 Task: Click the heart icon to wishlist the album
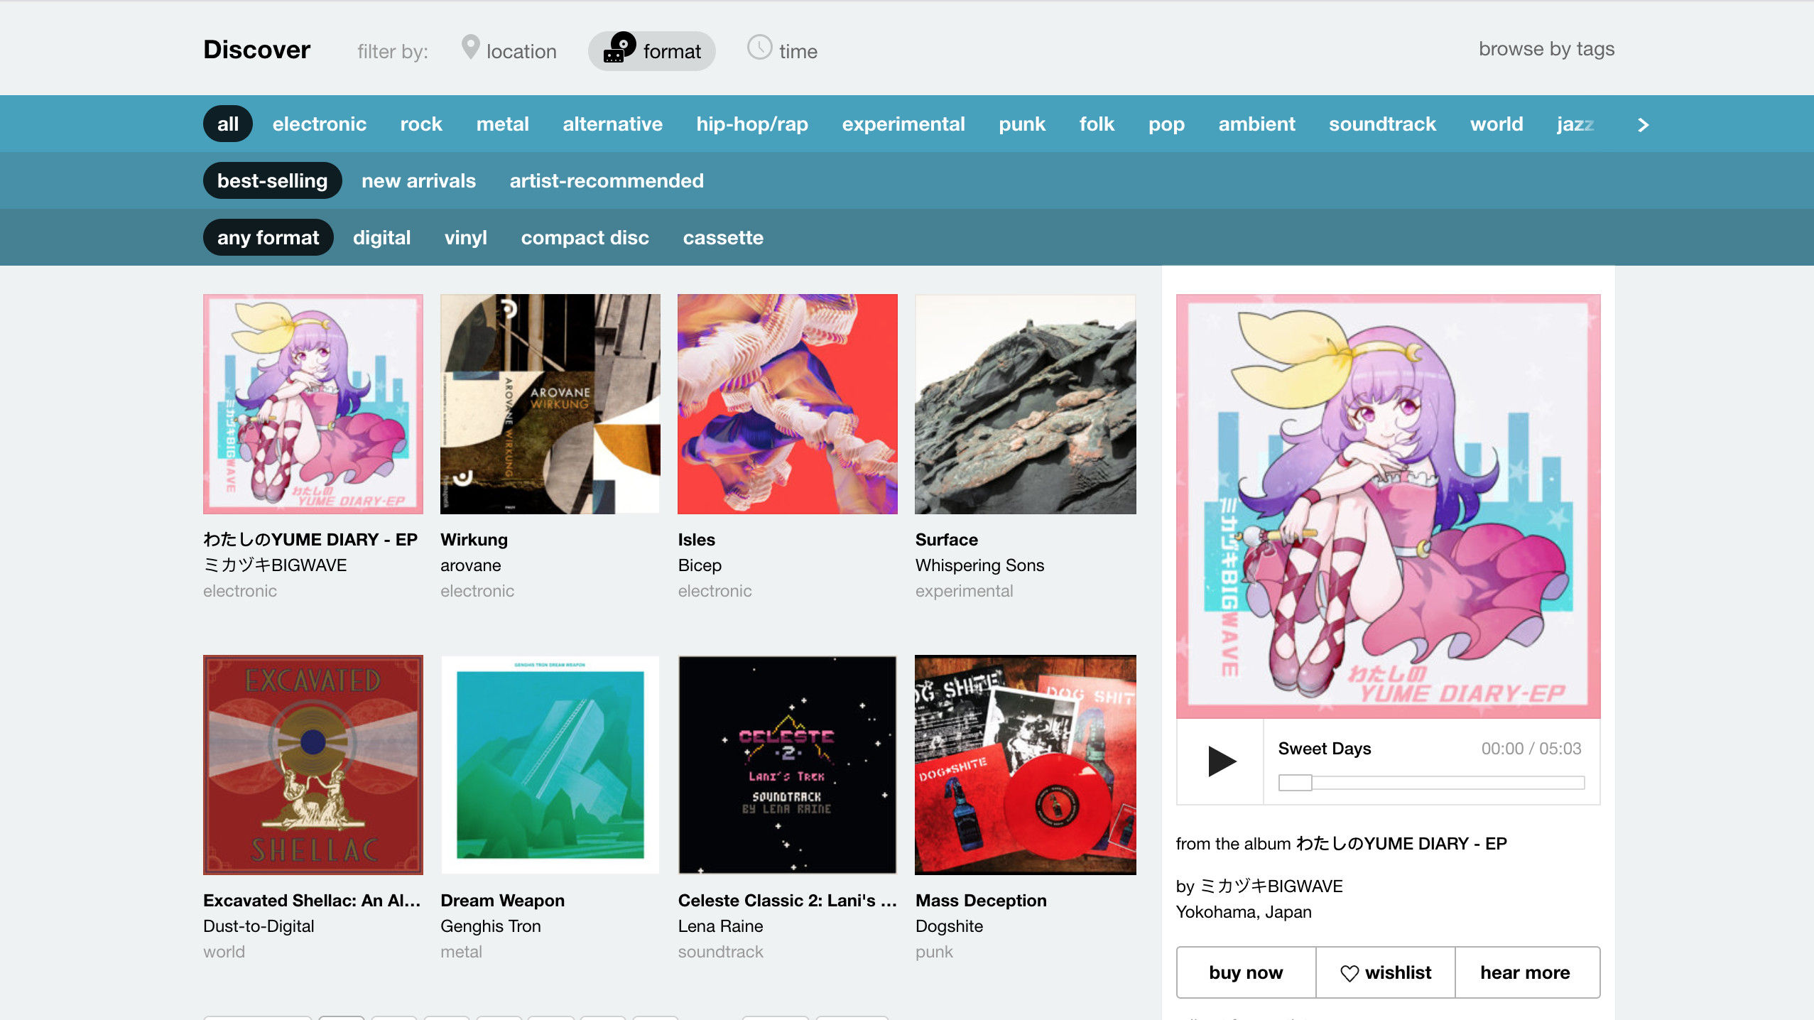click(1349, 972)
